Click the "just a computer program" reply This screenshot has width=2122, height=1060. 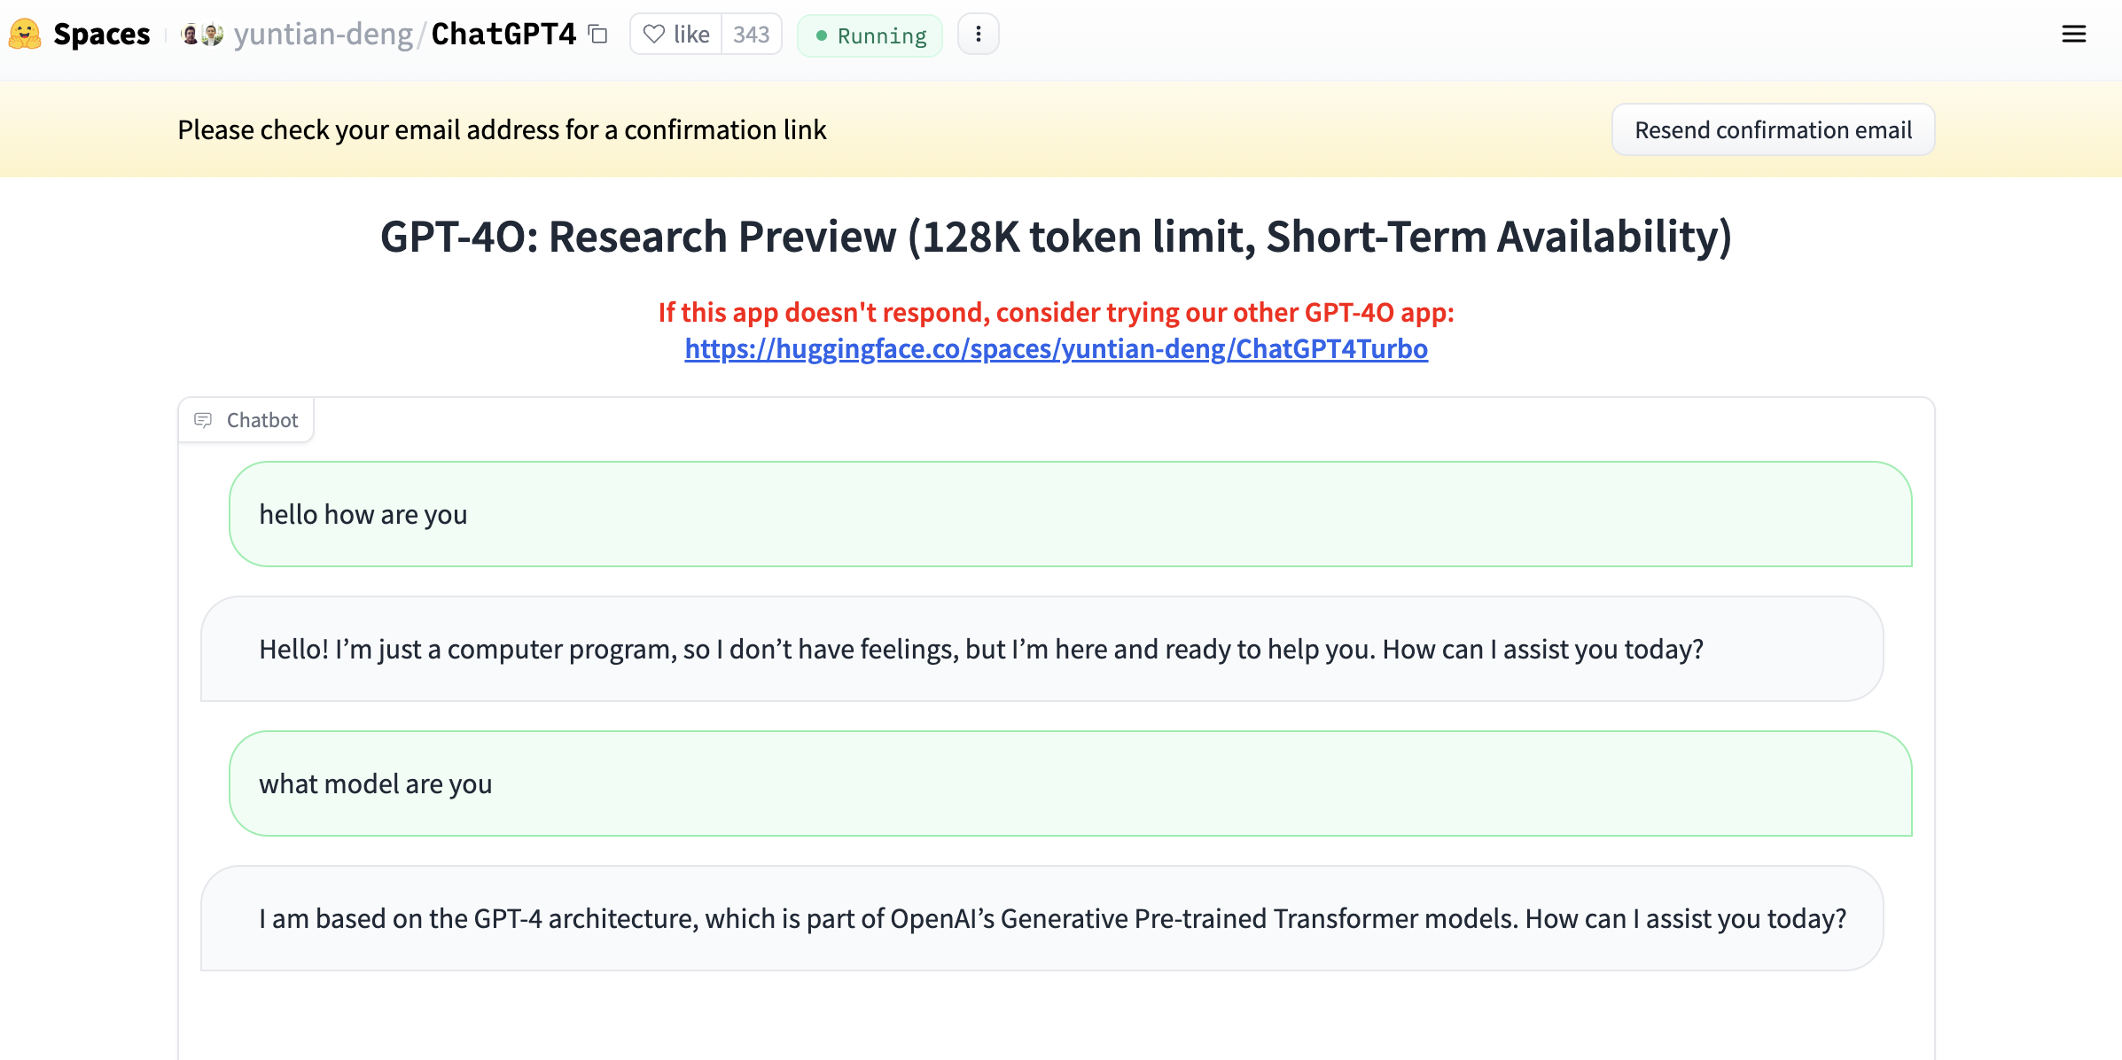pos(981,650)
